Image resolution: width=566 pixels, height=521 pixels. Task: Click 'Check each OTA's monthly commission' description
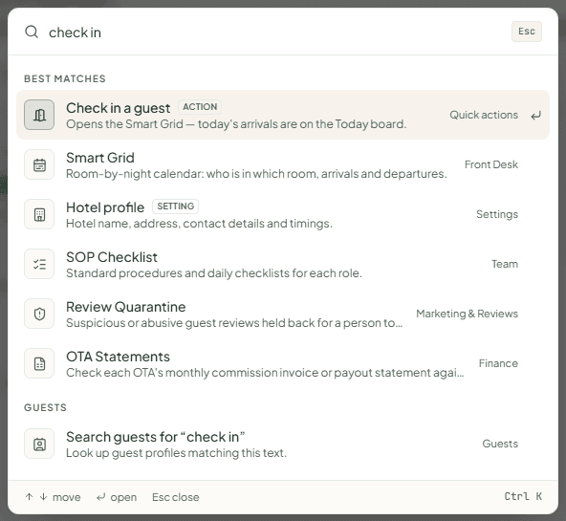click(x=265, y=373)
